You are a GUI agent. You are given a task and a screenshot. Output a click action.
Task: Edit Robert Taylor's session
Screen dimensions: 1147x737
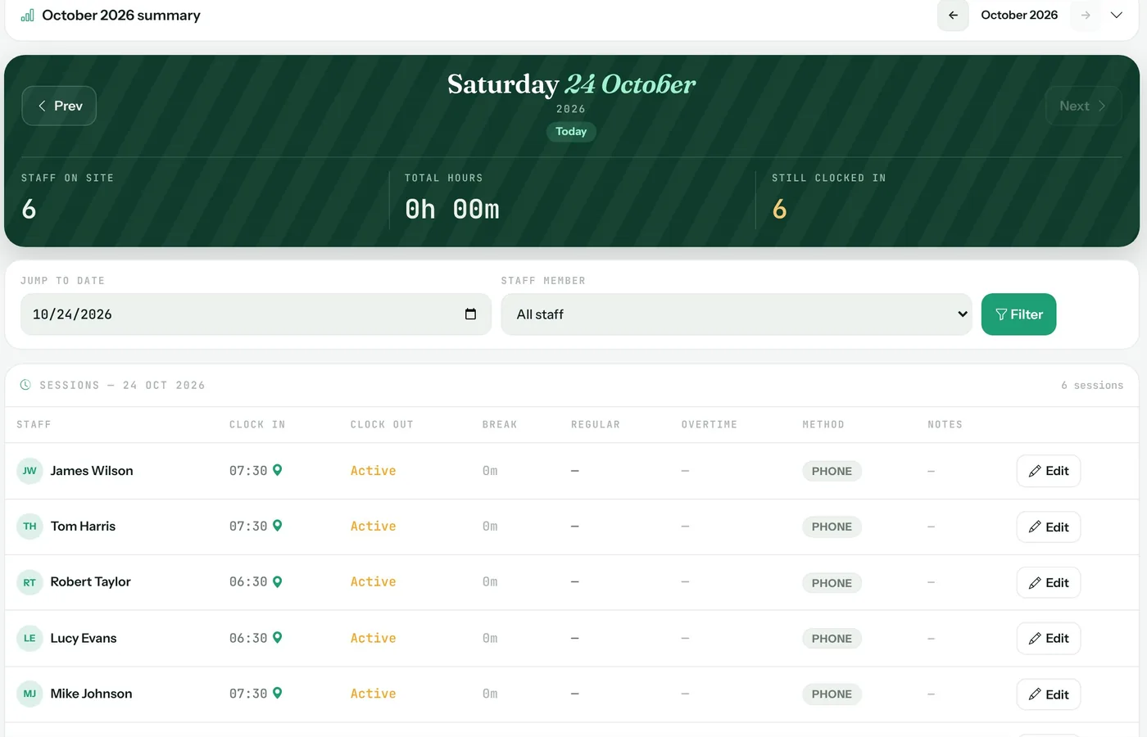point(1048,582)
